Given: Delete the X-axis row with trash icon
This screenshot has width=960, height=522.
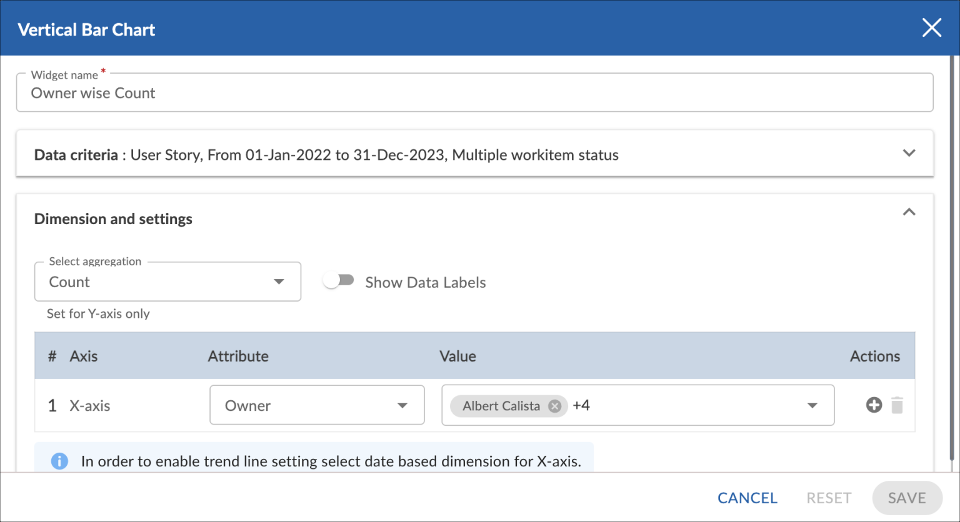Looking at the screenshot, I should tap(897, 406).
